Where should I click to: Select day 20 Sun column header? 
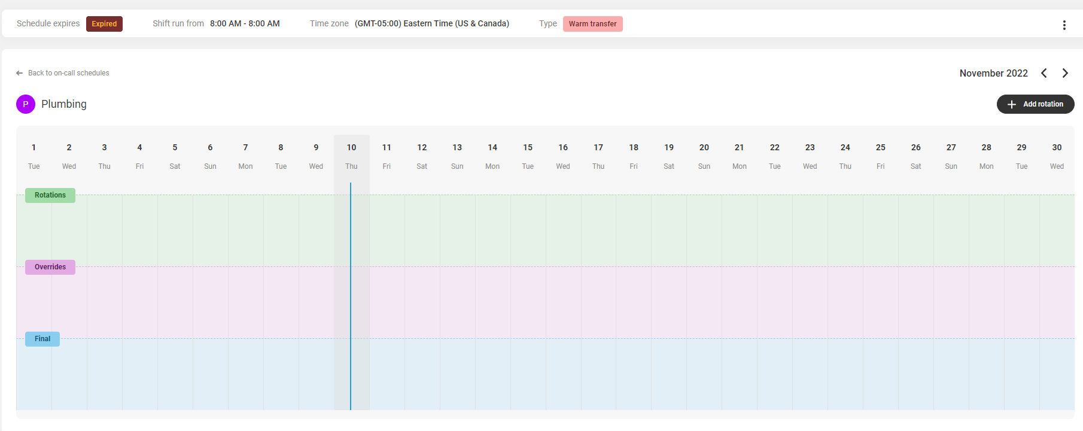[x=705, y=156]
